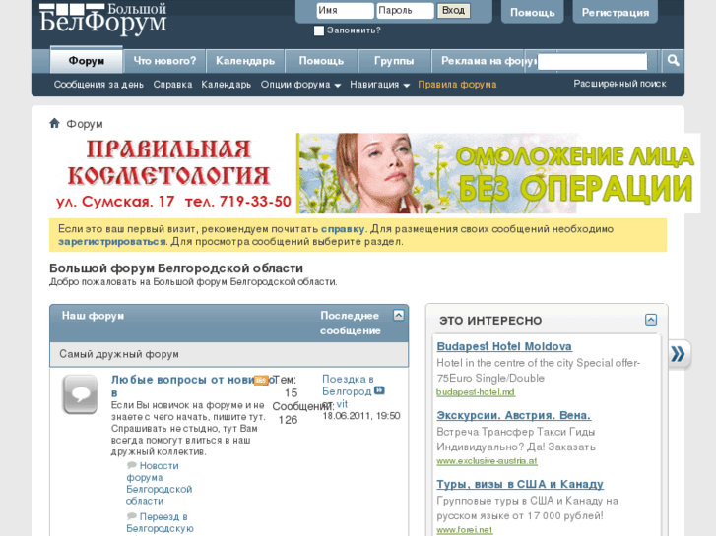Open Budapest Hotel Moldova ad link
This screenshot has width=716, height=536.
click(504, 346)
